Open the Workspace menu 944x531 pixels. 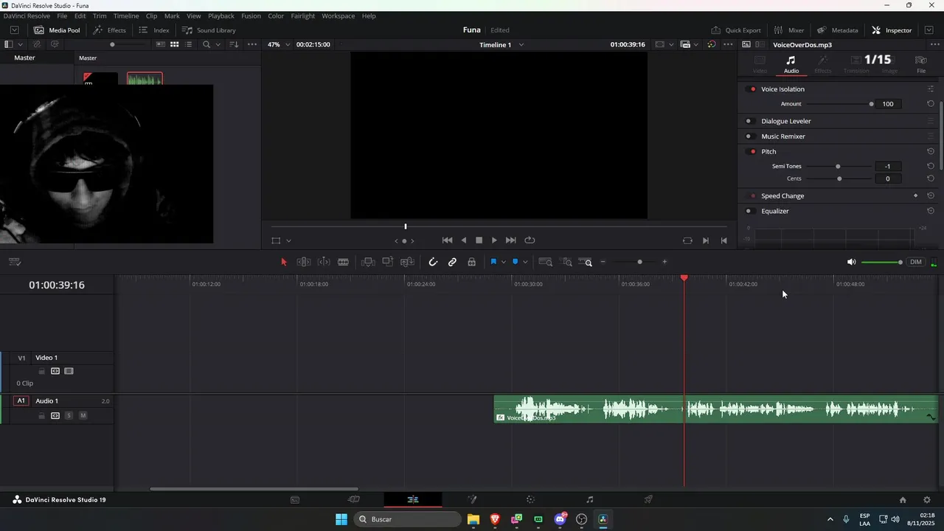click(x=338, y=15)
